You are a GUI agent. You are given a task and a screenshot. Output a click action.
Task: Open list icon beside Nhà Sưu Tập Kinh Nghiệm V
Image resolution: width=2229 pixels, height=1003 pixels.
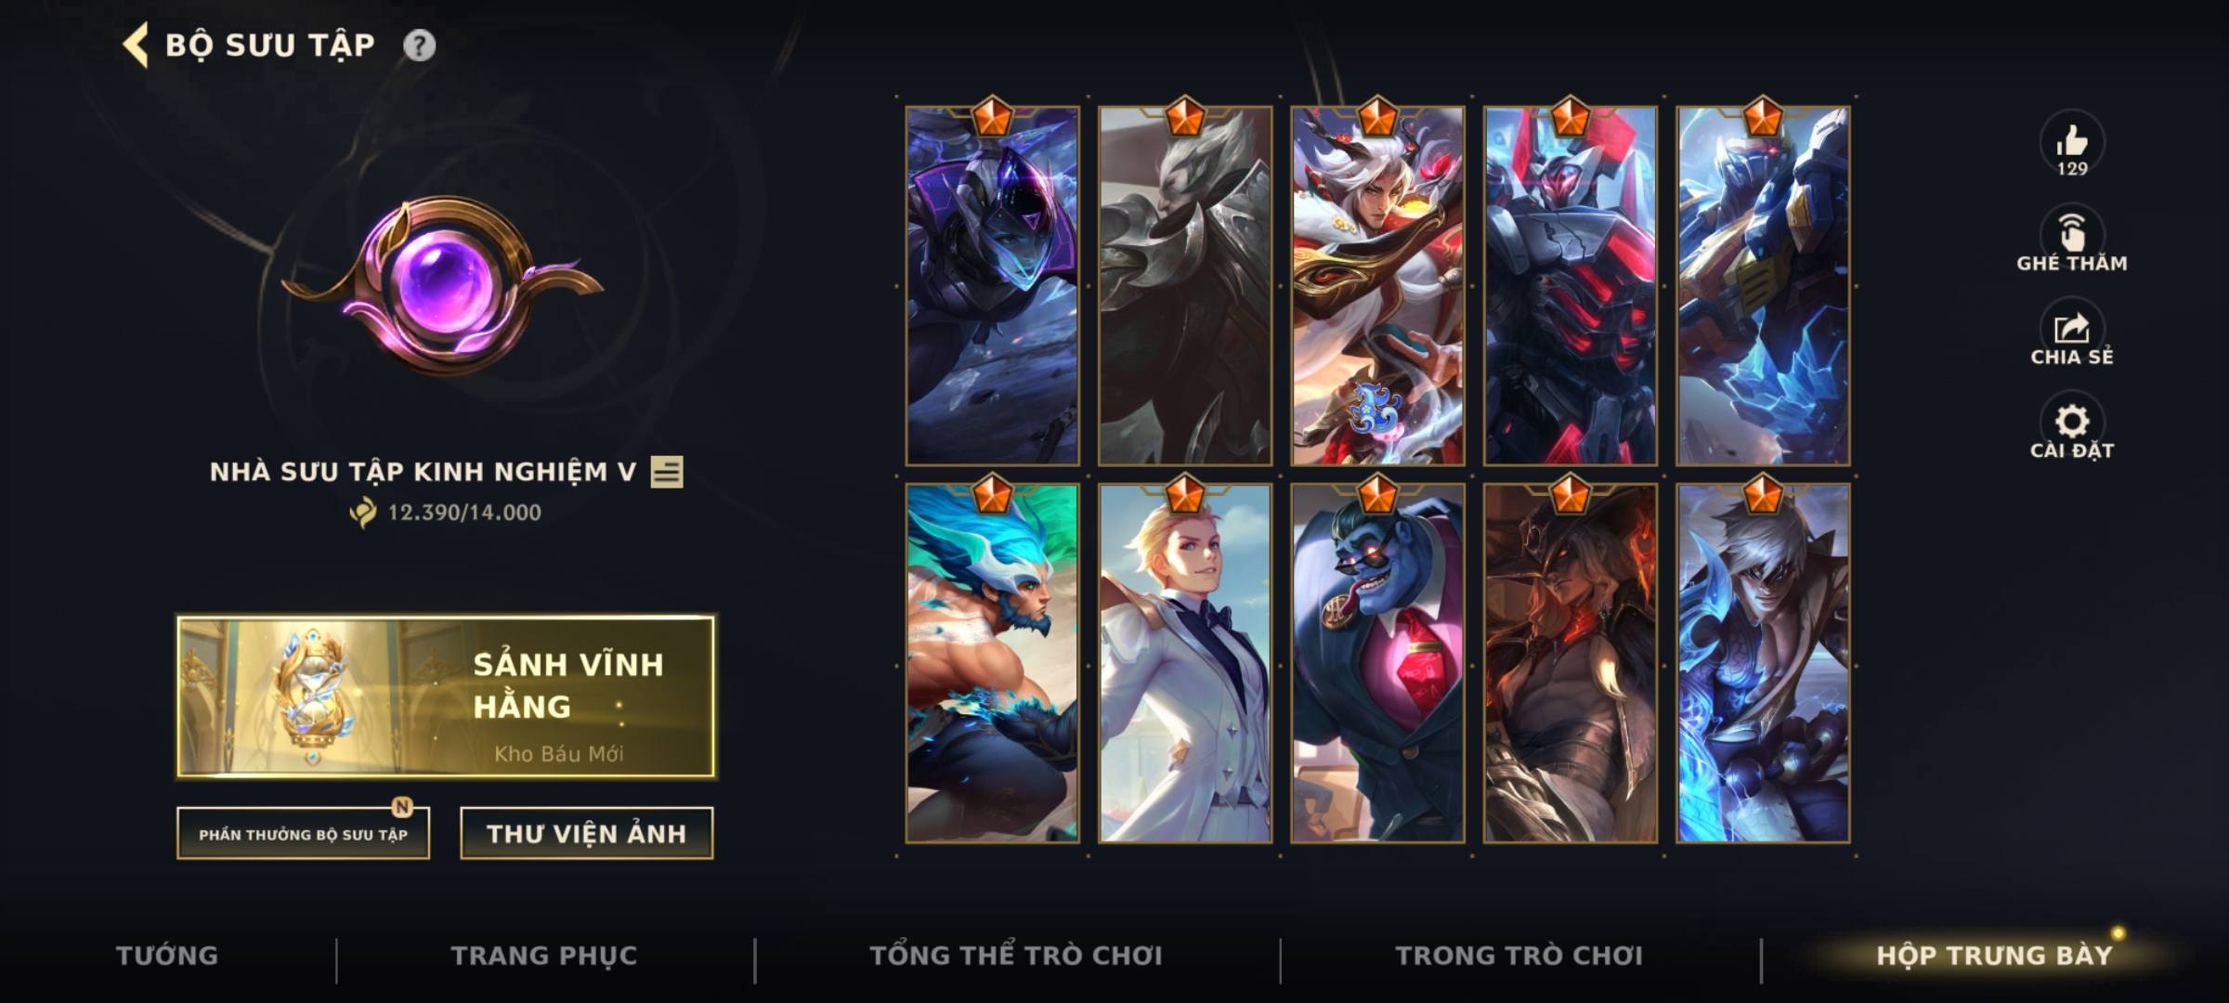pyautogui.click(x=667, y=472)
